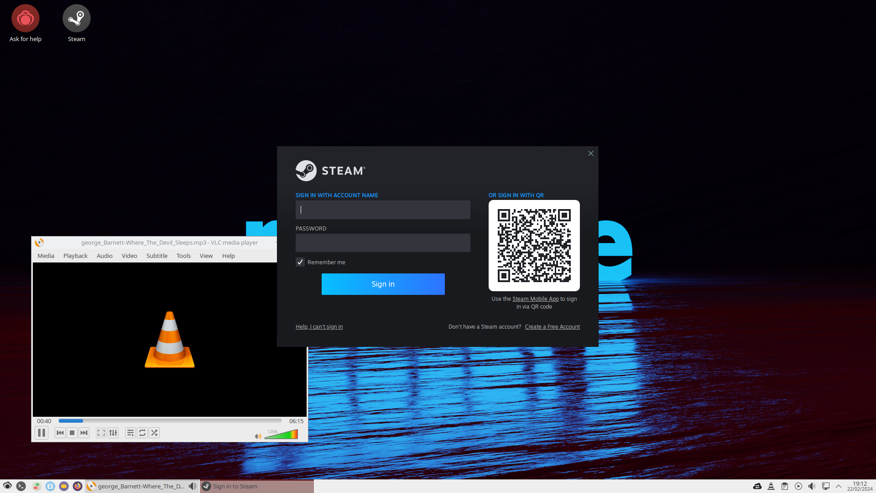
Task: Open the software store taskbar icon
Action: (50, 486)
